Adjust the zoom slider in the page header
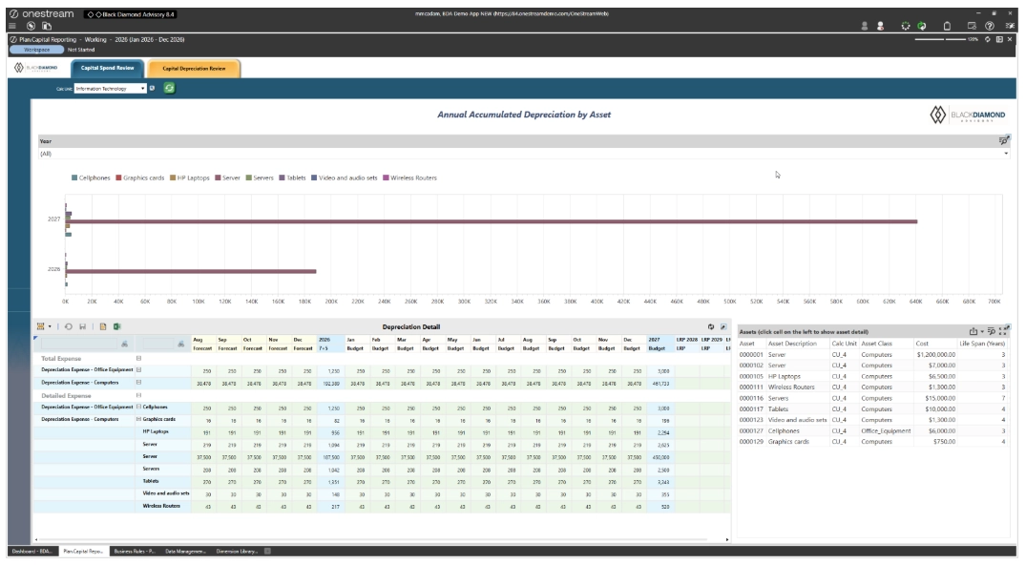This screenshot has height=565, width=1026. [940, 39]
